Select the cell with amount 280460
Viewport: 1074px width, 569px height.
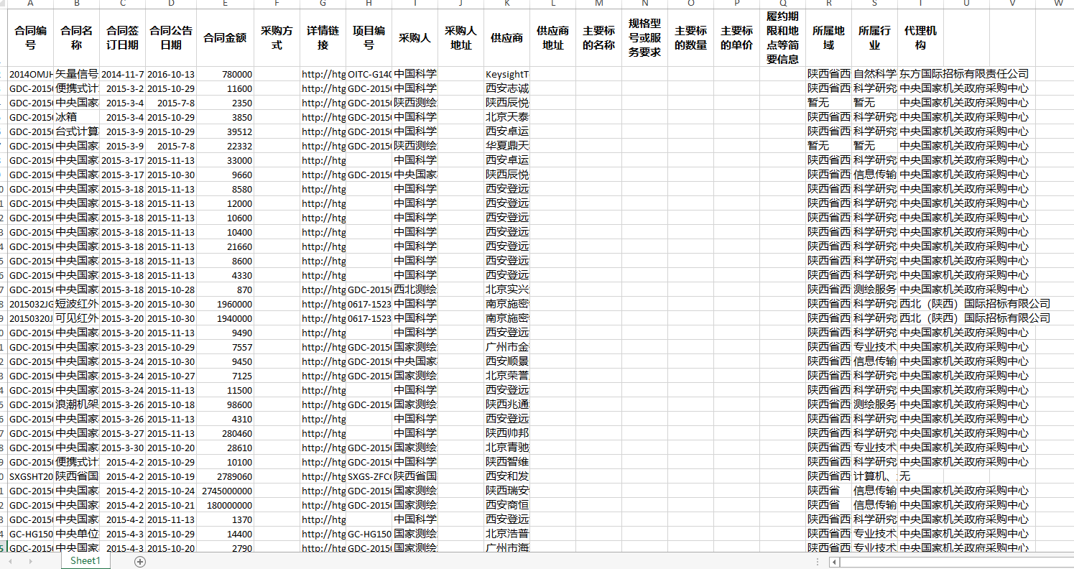point(225,433)
